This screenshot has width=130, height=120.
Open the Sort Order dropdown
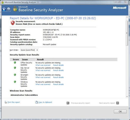29,50
